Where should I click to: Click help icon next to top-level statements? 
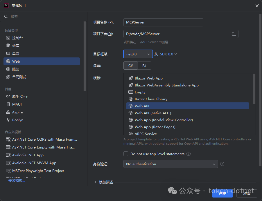point(189,154)
